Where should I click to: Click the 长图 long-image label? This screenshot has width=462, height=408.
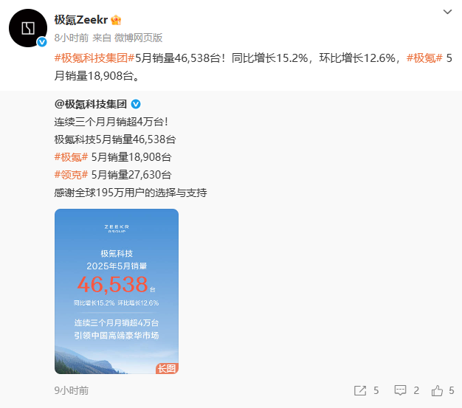click(x=167, y=368)
